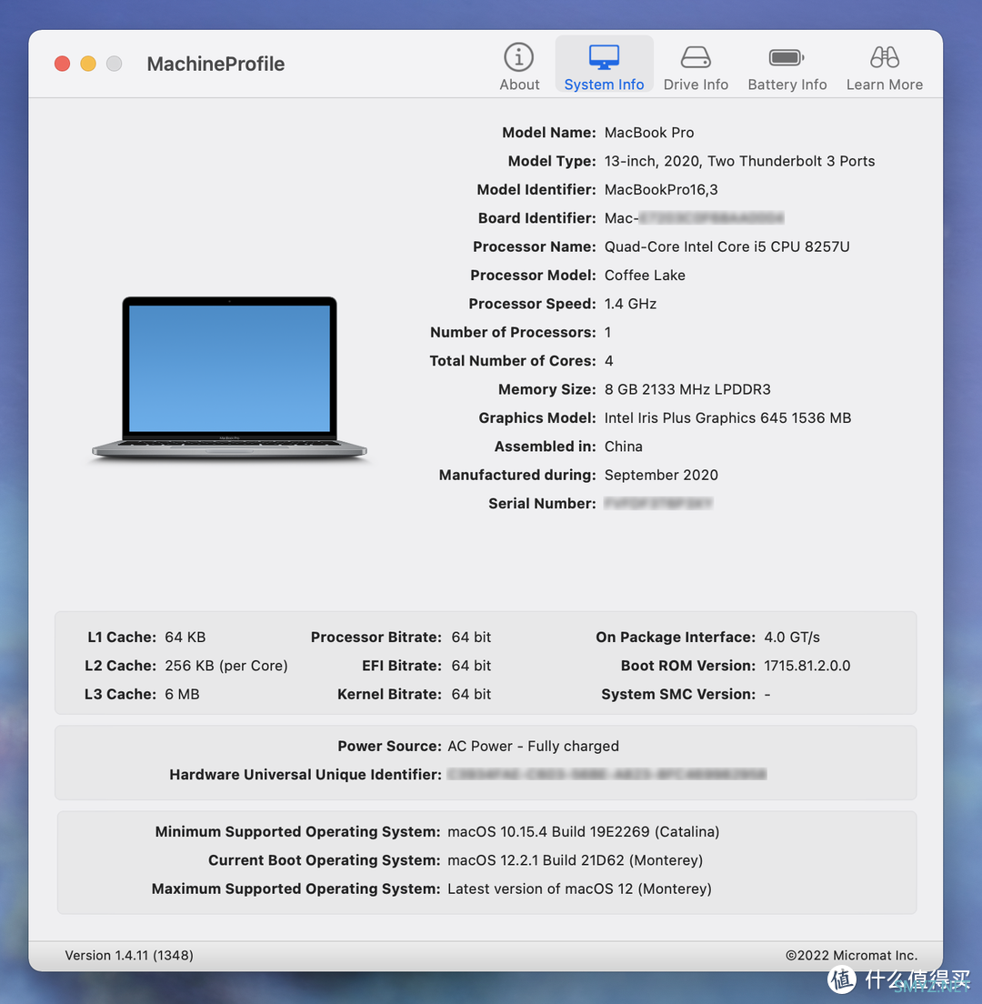Screen dimensions: 982x1004
Task: Click the Version 1.4.11 (1348) footer text
Action: pyautogui.click(x=129, y=955)
